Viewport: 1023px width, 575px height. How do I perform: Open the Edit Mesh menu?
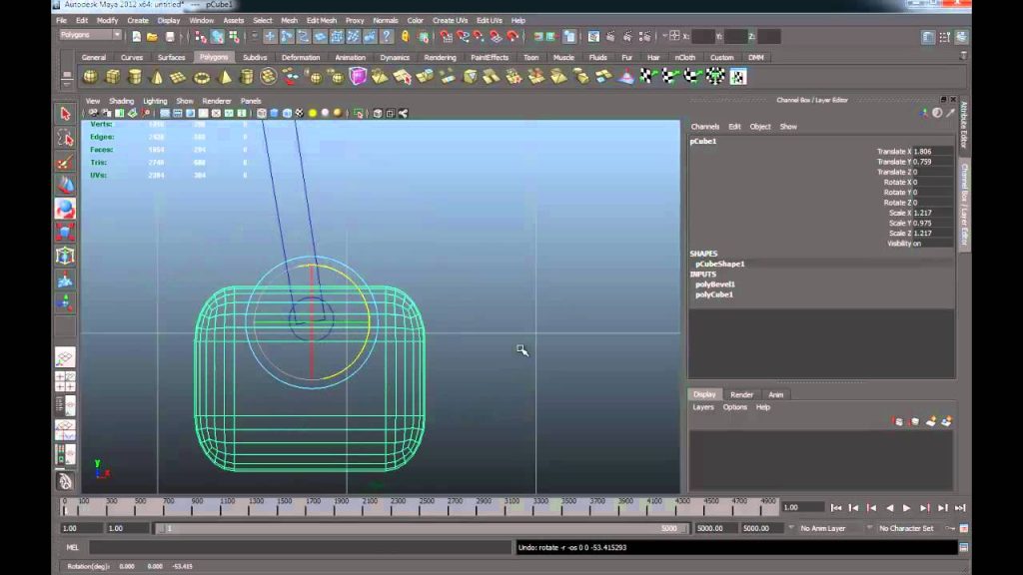point(322,20)
